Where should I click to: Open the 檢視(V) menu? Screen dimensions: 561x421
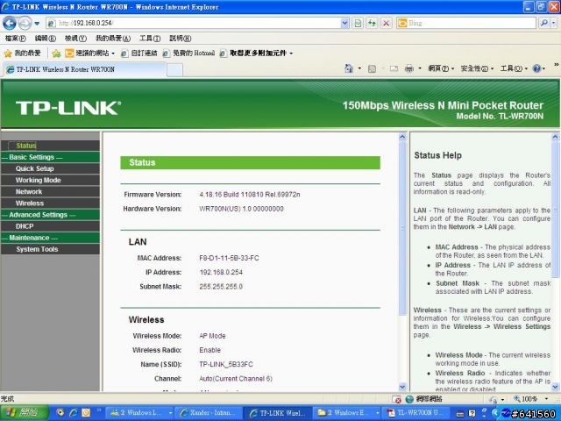75,39
